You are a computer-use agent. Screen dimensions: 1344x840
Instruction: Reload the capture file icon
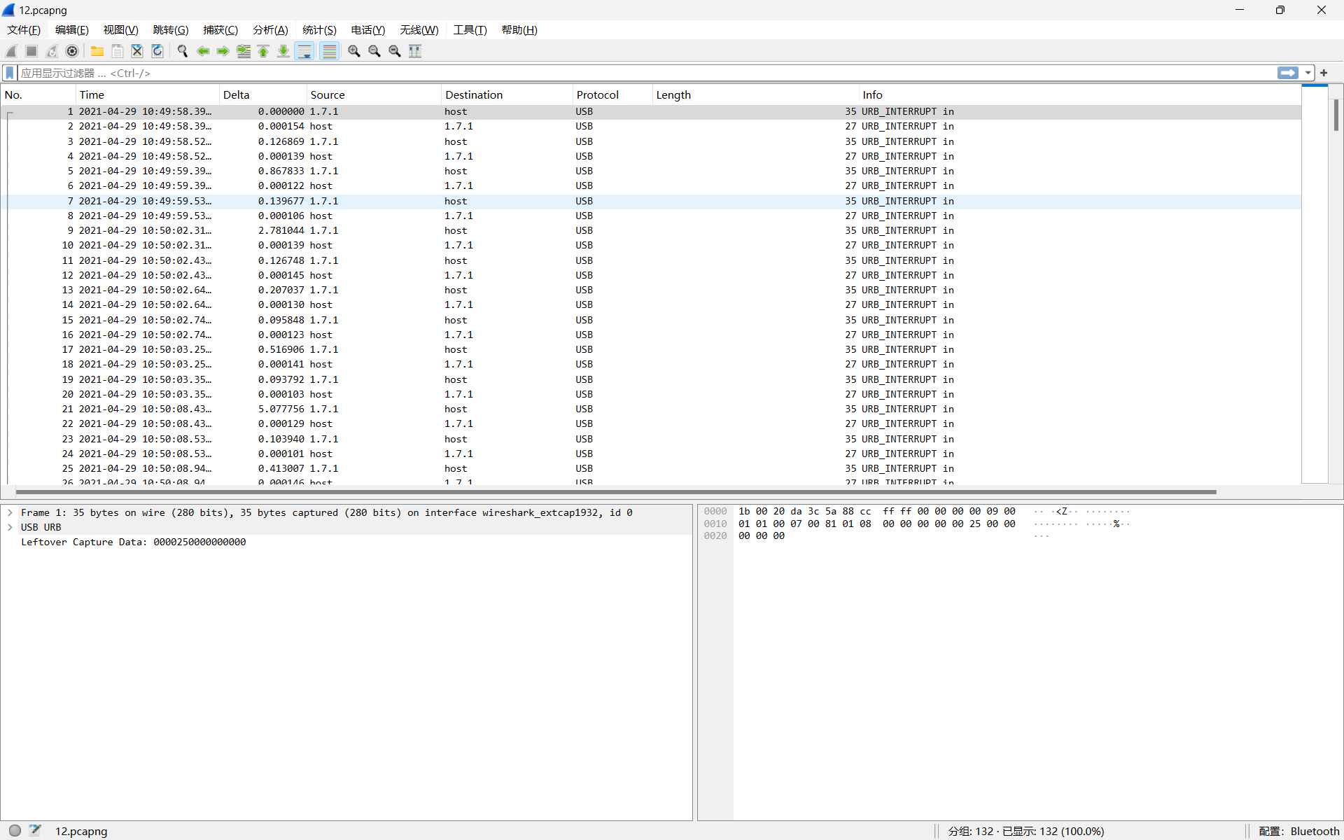point(157,51)
